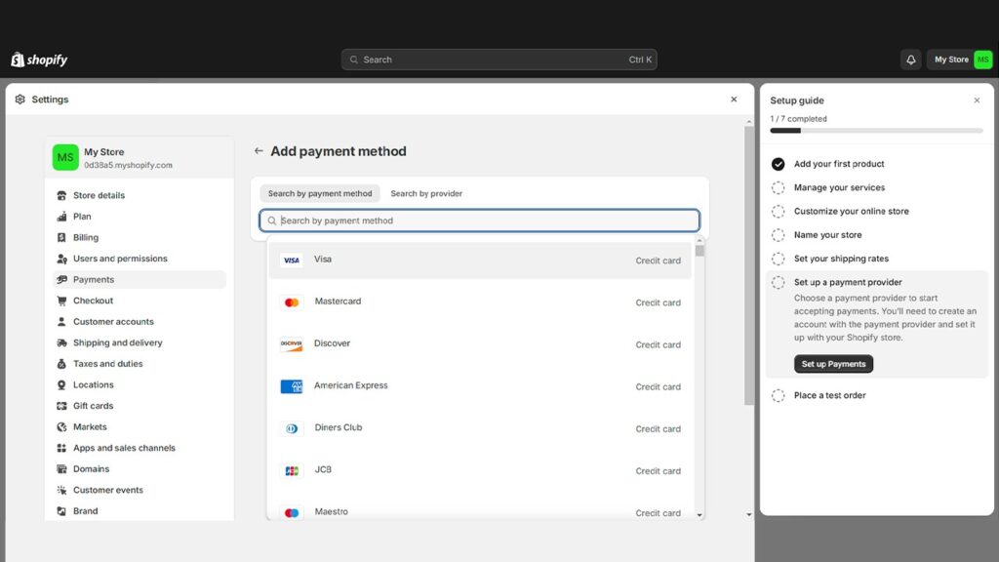Mark Customize your online store circle

pyautogui.click(x=778, y=211)
